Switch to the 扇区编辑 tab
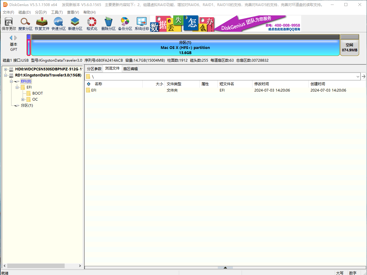Screen dimensions: 367x275 point(130,69)
